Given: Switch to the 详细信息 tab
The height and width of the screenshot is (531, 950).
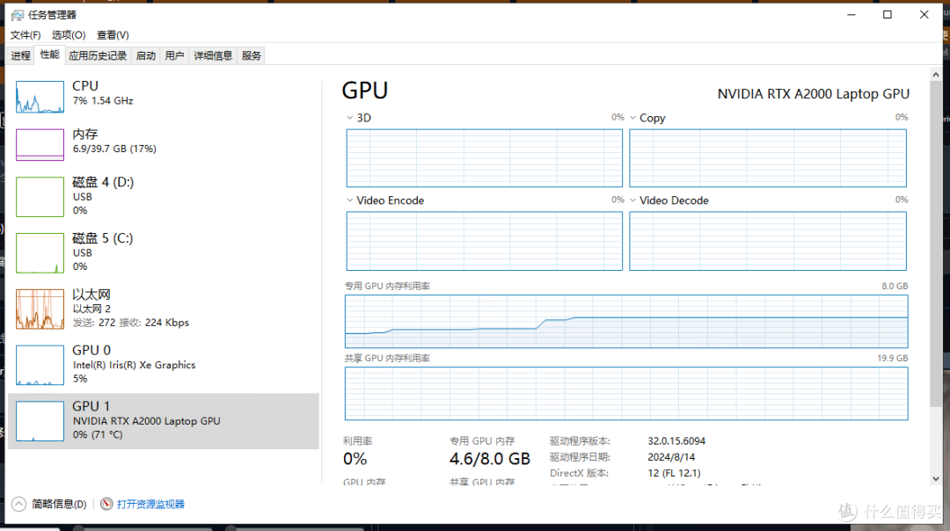Looking at the screenshot, I should 213,55.
